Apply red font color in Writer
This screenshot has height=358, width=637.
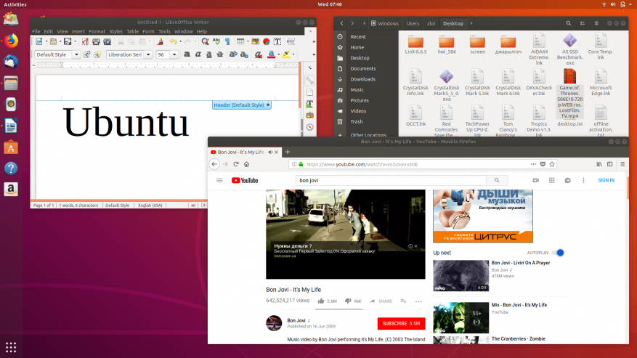tap(271, 54)
